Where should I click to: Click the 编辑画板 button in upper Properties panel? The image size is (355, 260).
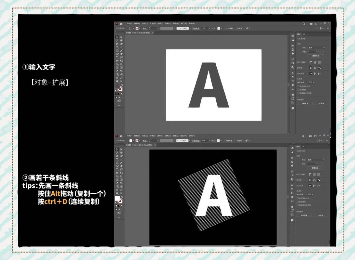(316, 56)
